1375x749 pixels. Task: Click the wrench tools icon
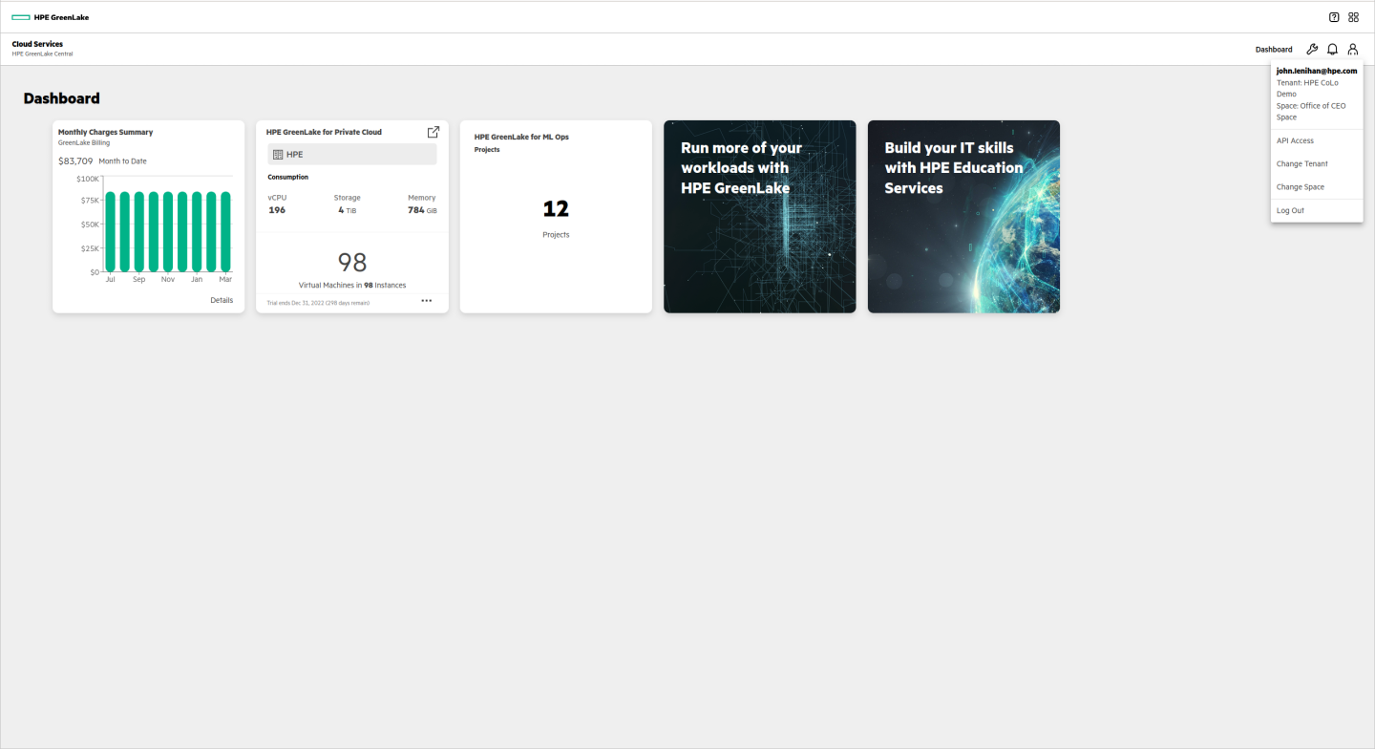(x=1312, y=49)
